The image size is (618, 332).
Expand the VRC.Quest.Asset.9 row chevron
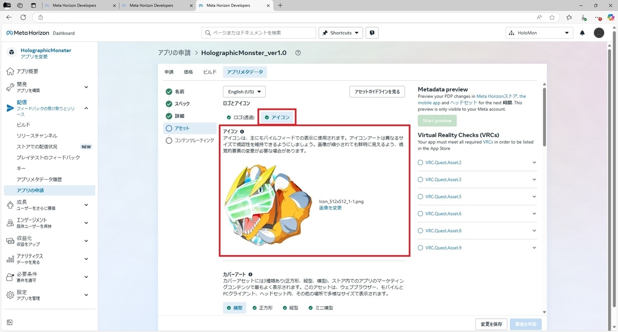point(534,248)
